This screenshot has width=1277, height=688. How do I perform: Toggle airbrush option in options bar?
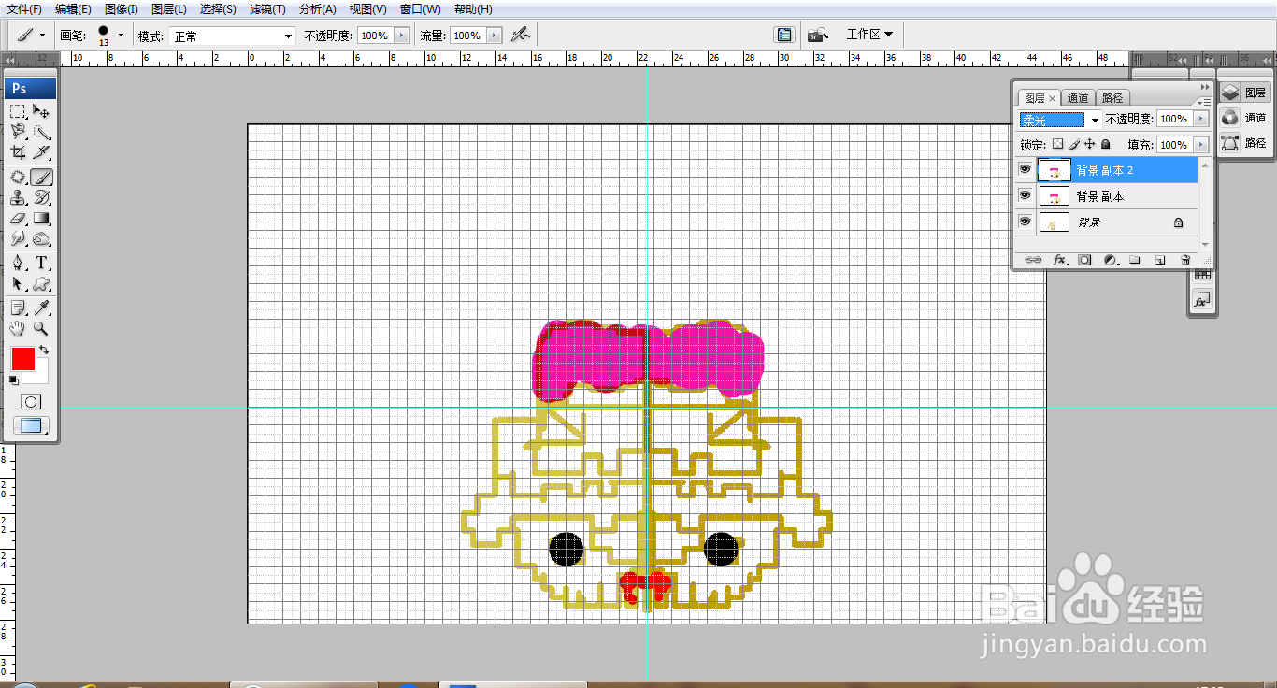pyautogui.click(x=521, y=35)
